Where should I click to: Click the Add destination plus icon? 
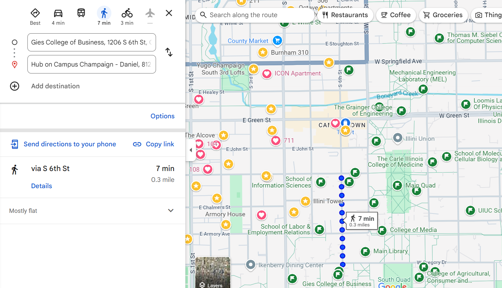15,86
